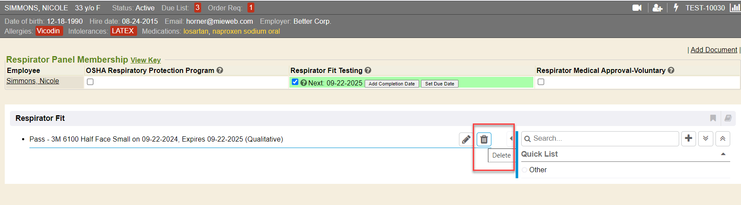Check Respirator Medical Approval-Voluntary checkbox
The height and width of the screenshot is (205, 741).
point(541,82)
